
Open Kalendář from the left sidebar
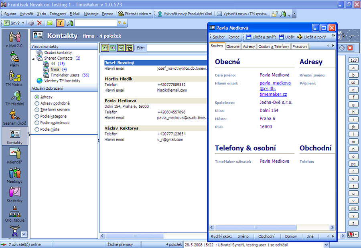[x=14, y=155]
